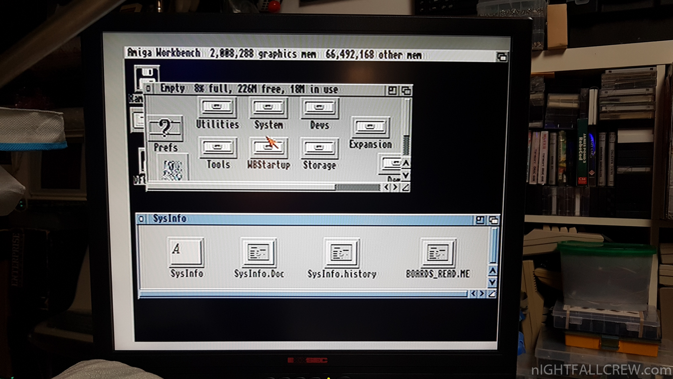Open the Tools drawer icon
This screenshot has width=673, height=379.
218,147
